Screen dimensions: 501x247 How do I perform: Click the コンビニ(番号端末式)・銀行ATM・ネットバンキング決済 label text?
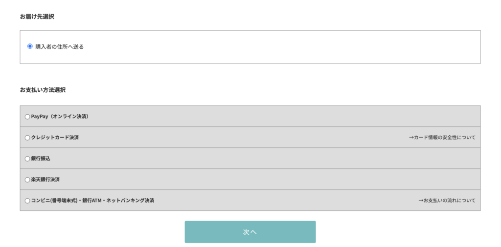(x=92, y=201)
